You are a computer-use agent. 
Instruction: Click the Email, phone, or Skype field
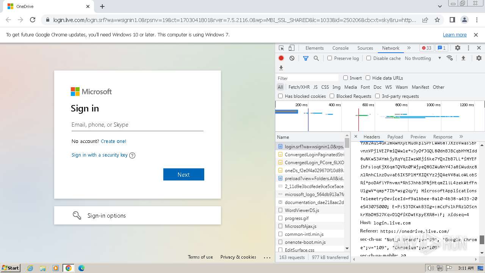tap(138, 125)
